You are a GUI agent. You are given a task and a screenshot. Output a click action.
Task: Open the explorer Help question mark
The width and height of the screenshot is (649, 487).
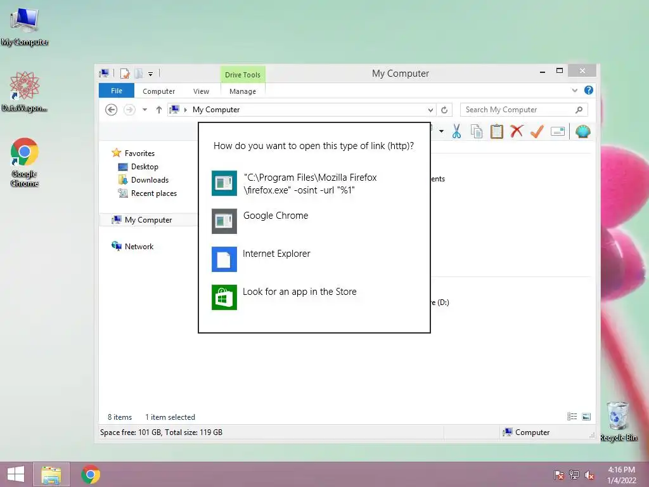pyautogui.click(x=589, y=90)
